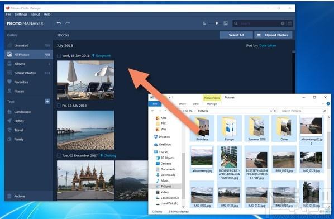Tick checkbox for Wed, 18 July 2018
This screenshot has height=219, width=334.
pos(59,56)
